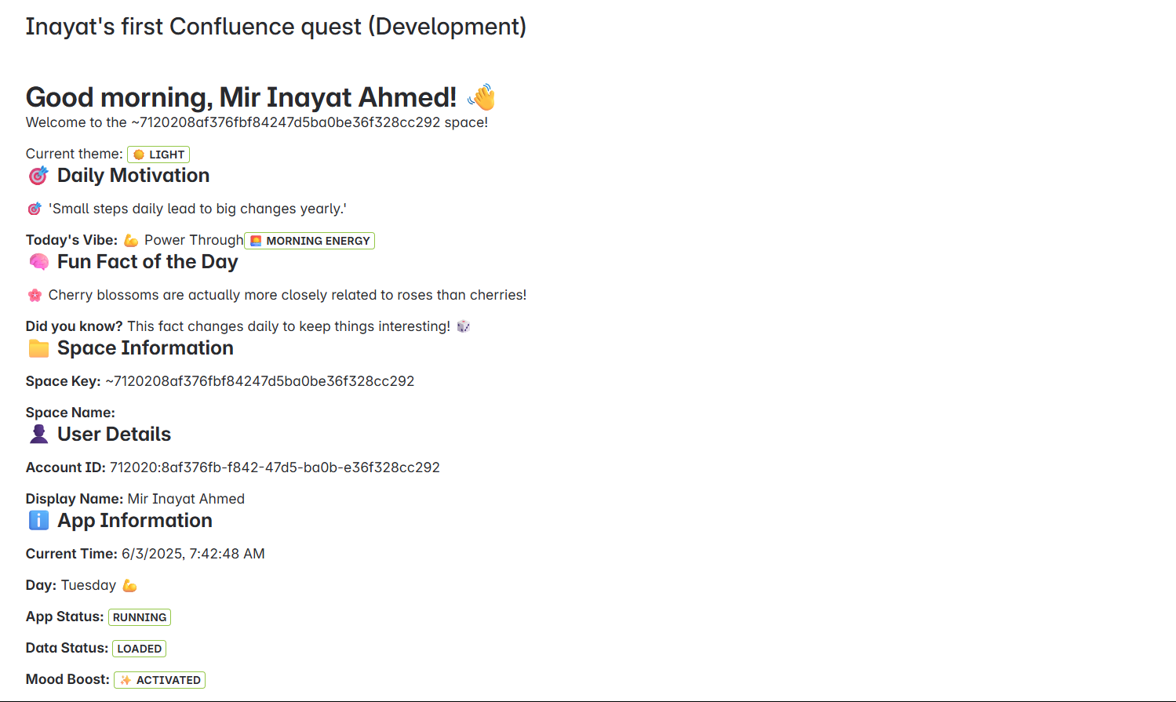Click the 'User Details' heading text
Viewport: 1176px width, 702px height.
[114, 435]
